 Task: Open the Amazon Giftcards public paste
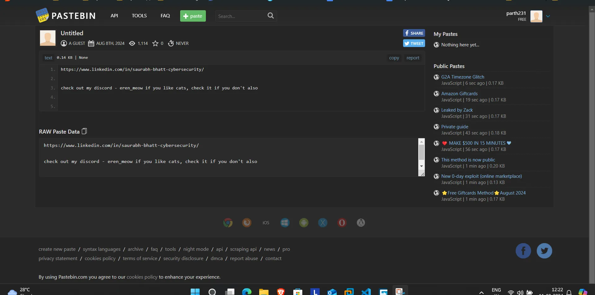click(459, 94)
